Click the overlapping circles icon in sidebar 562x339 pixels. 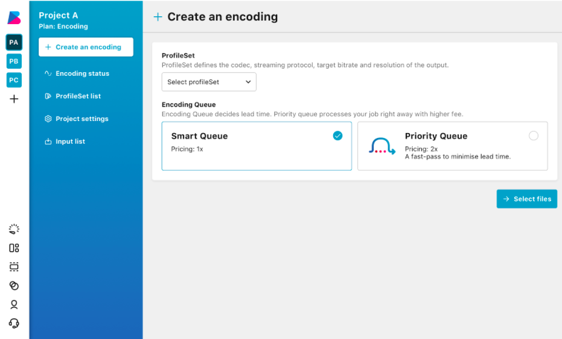14,285
